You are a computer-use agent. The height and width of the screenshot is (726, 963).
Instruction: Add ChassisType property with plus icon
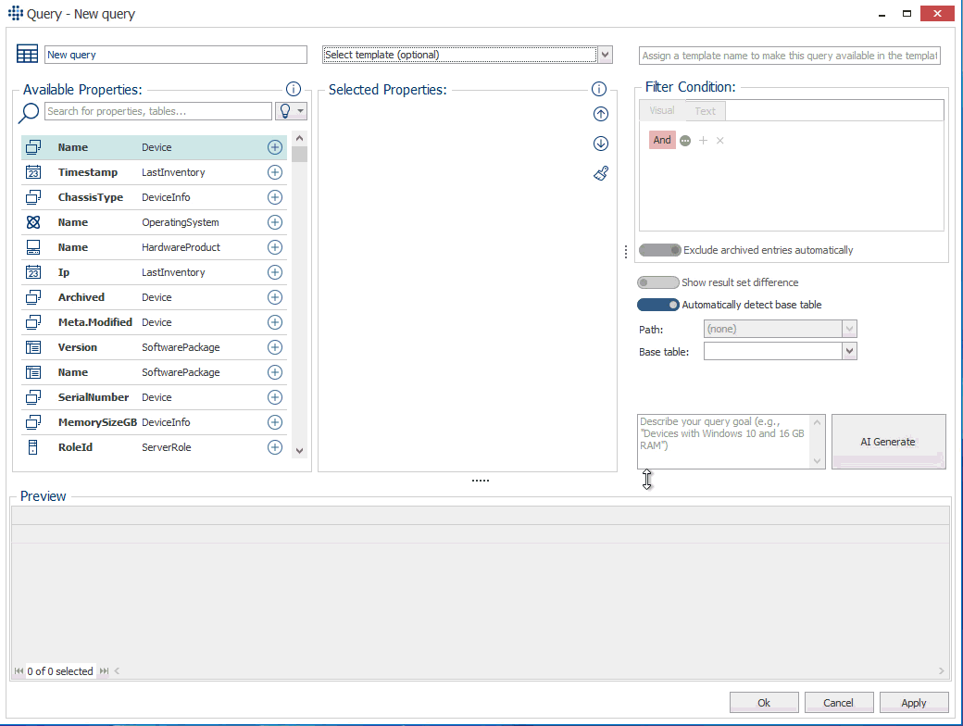[x=274, y=197]
